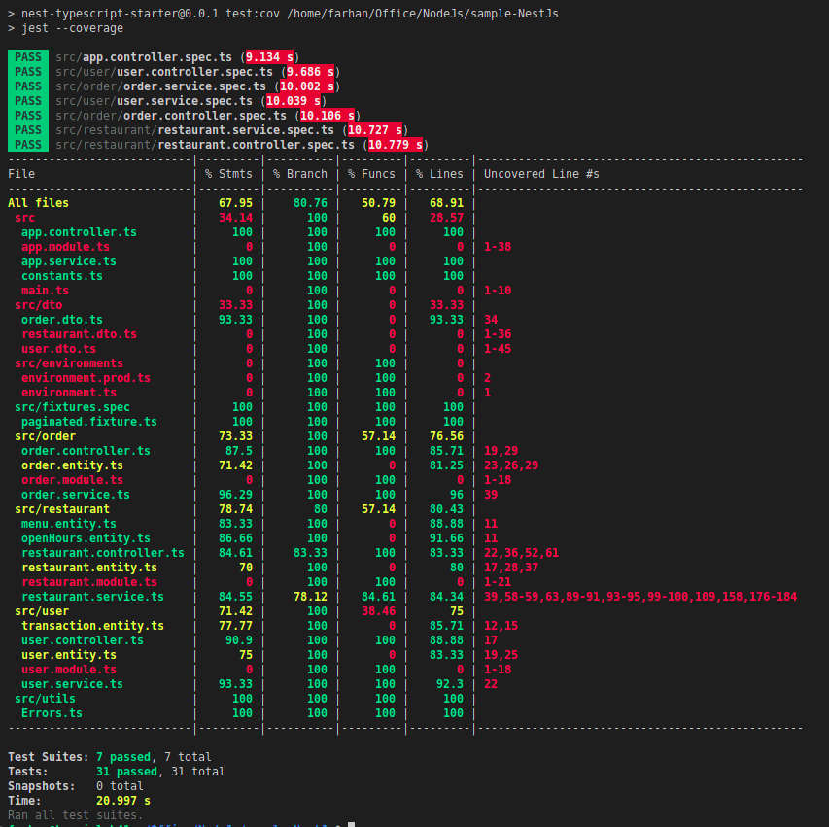The image size is (829, 827).
Task: Click the PASS badge for order.service.spec.ts
Action: coord(27,86)
